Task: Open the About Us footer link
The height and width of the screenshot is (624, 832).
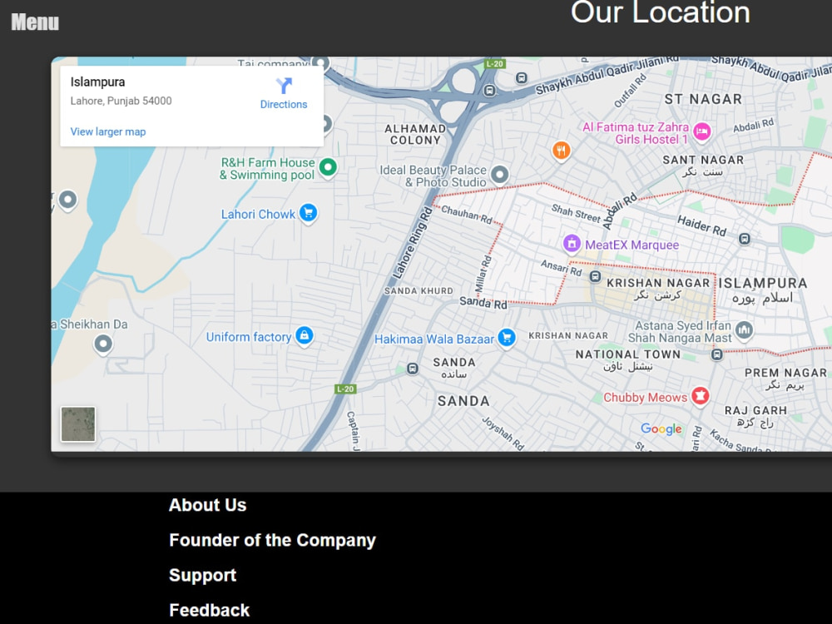Action: tap(207, 505)
